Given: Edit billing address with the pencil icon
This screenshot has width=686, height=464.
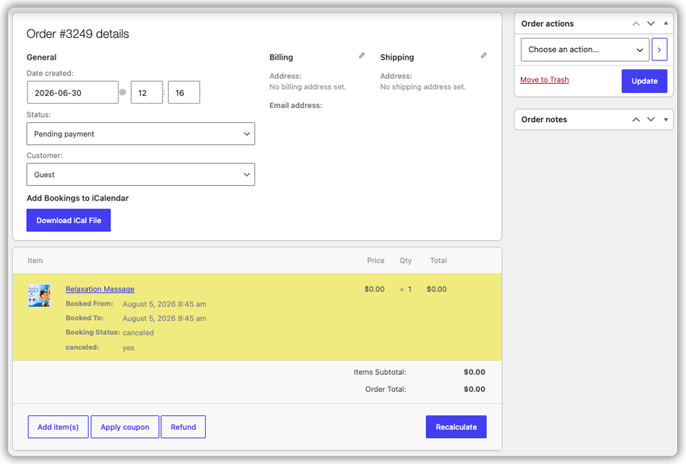Looking at the screenshot, I should coord(362,56).
